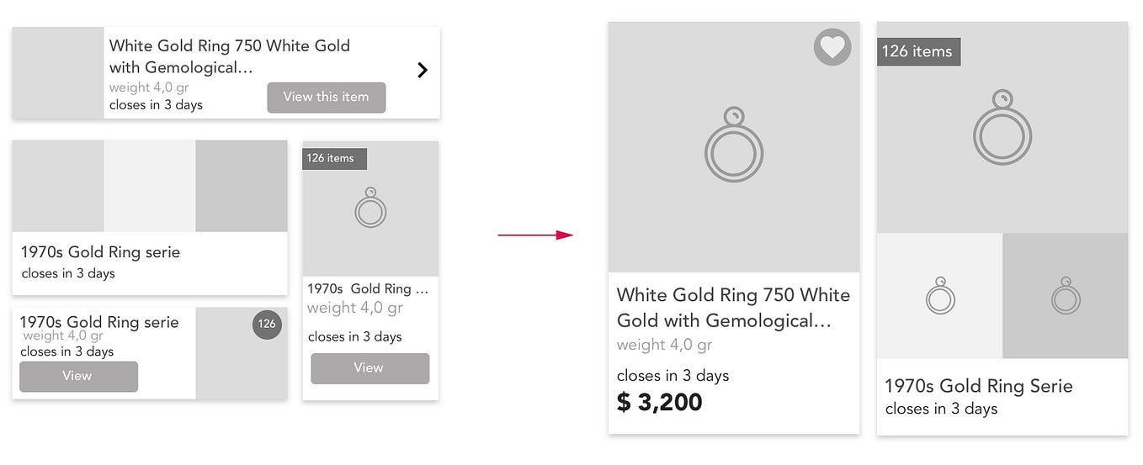Click 1970s Gold Ring serie title under three images
Screen dimensions: 1143x465
(100, 252)
